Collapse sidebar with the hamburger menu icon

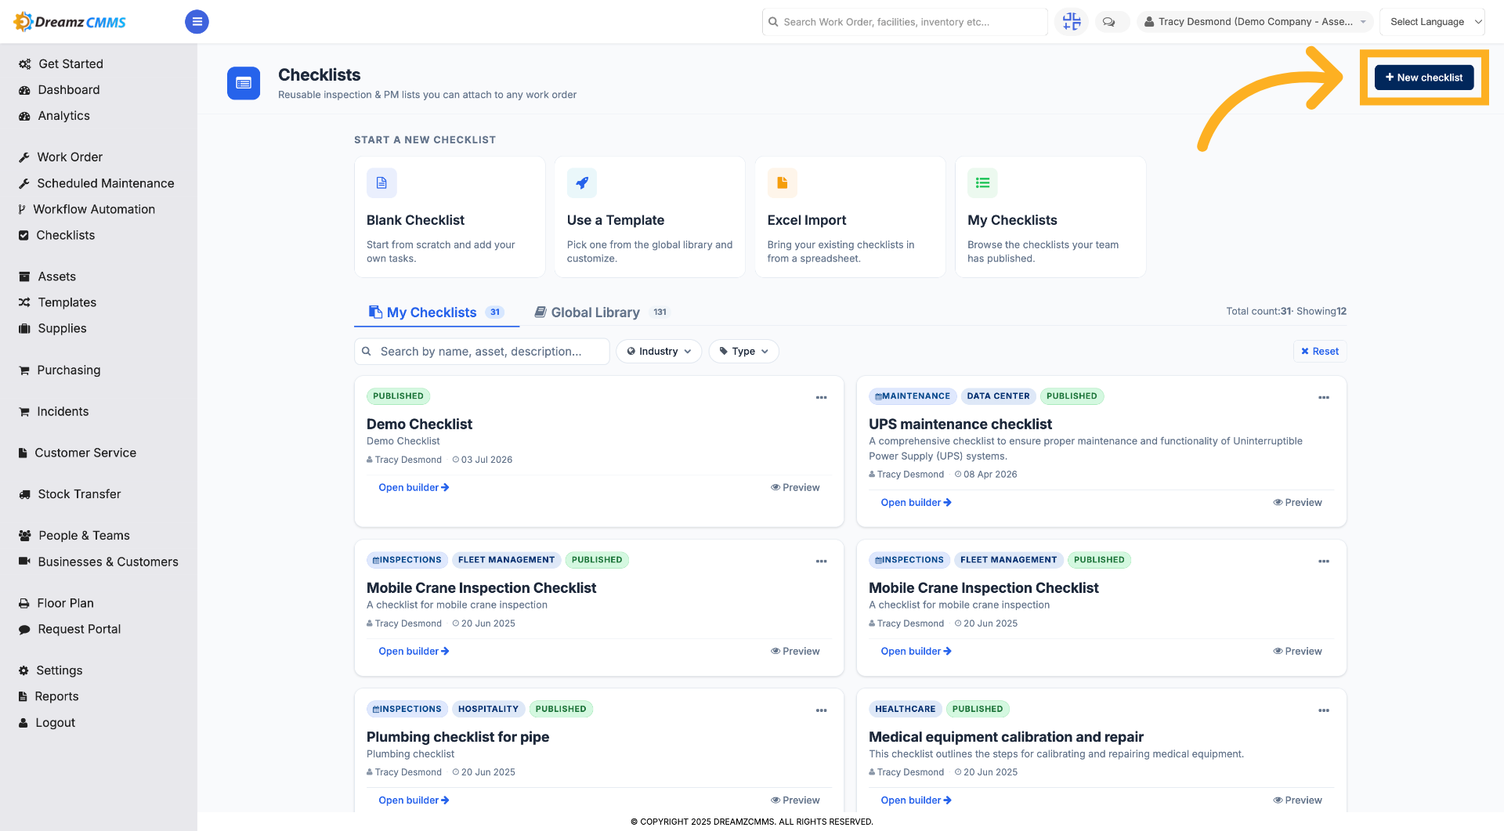tap(197, 22)
